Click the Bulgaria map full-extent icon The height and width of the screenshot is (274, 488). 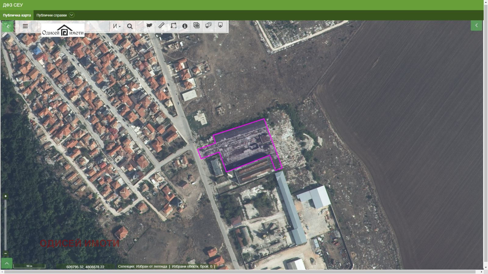click(149, 26)
